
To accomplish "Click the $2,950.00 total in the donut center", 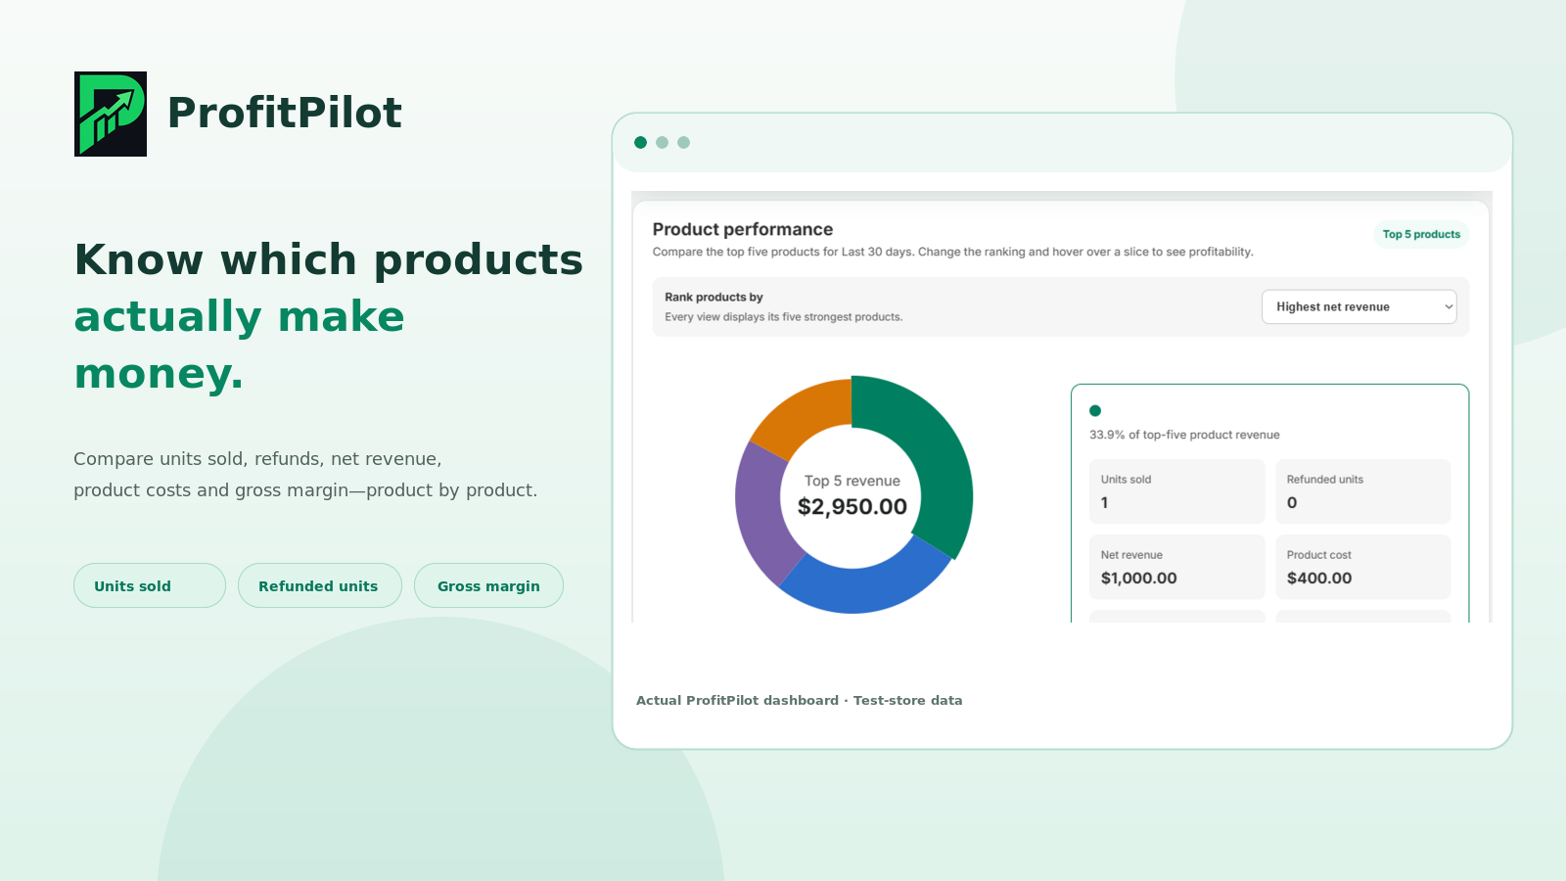I will [x=852, y=507].
